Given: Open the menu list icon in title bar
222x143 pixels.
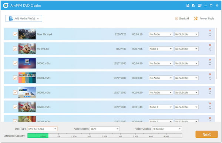Looking at the screenshot, I should tap(200, 6).
